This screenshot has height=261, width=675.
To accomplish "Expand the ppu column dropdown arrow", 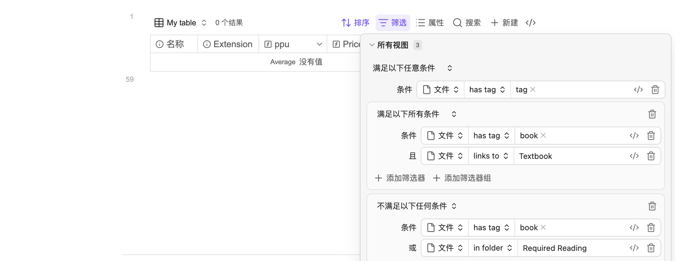I will click(x=320, y=44).
